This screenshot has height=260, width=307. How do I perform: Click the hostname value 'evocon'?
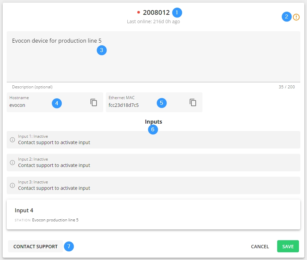coord(17,105)
